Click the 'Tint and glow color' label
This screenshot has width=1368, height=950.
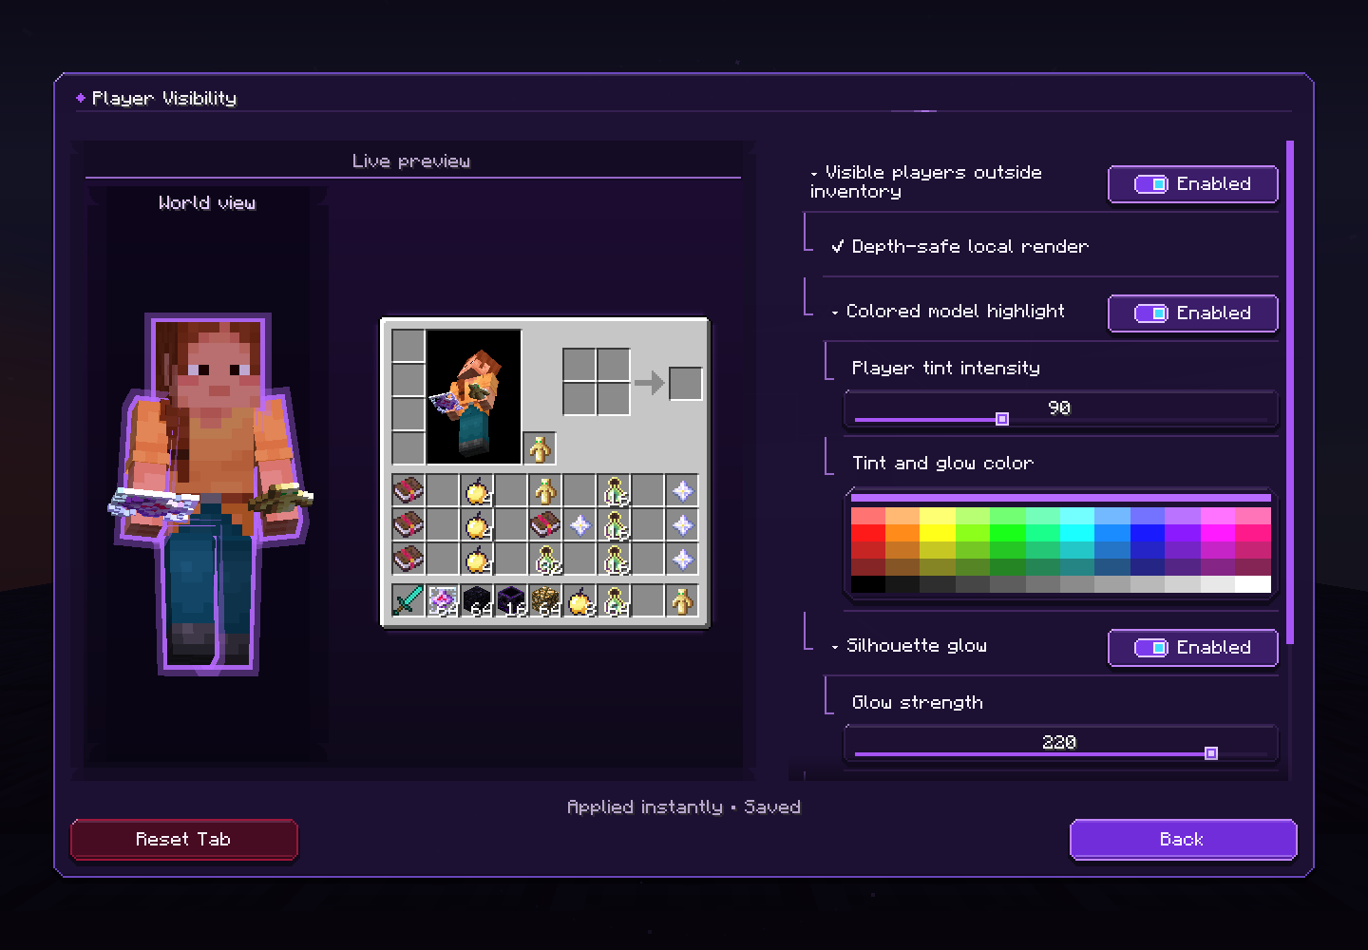coord(942,463)
